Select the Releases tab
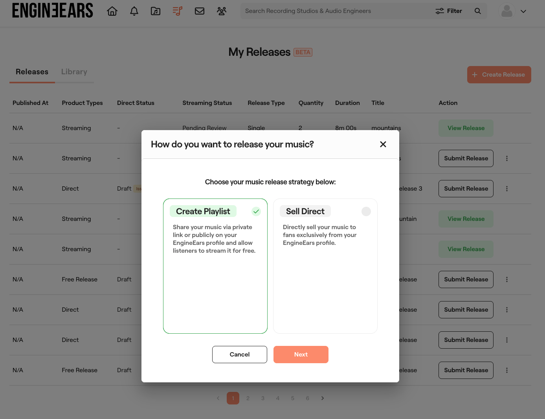Viewport: 545px width, 419px height. click(32, 72)
